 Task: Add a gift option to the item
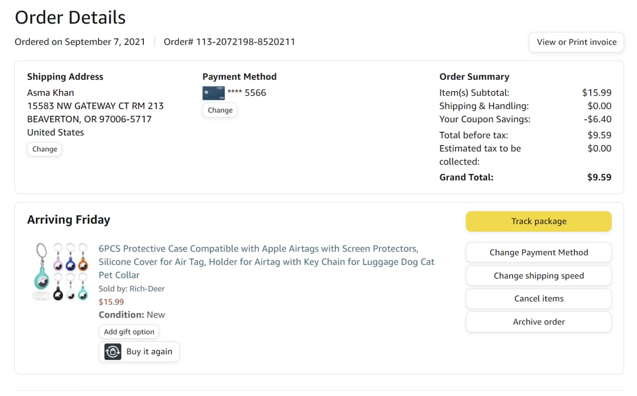(129, 332)
